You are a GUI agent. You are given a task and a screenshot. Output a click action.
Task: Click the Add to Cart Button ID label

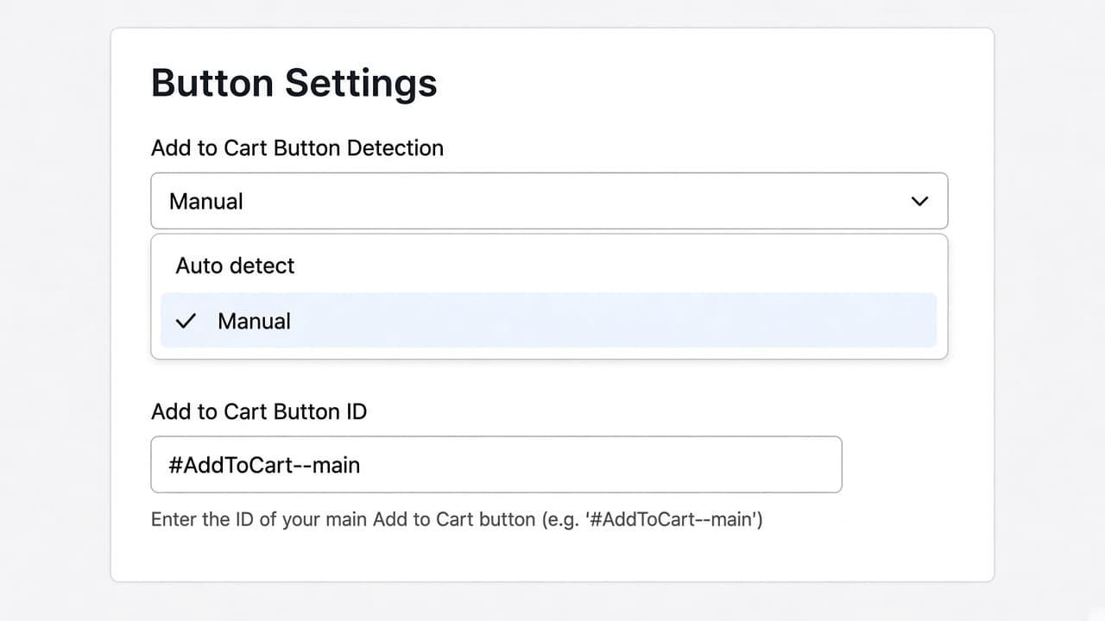pyautogui.click(x=259, y=411)
